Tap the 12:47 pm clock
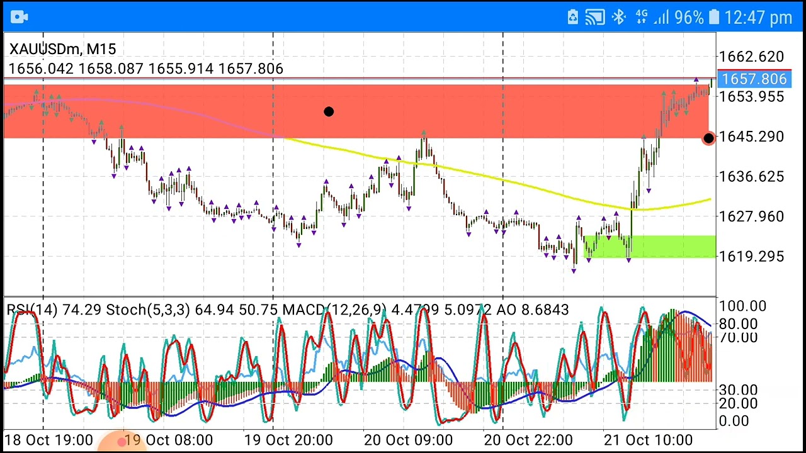The width and height of the screenshot is (806, 453). [758, 17]
